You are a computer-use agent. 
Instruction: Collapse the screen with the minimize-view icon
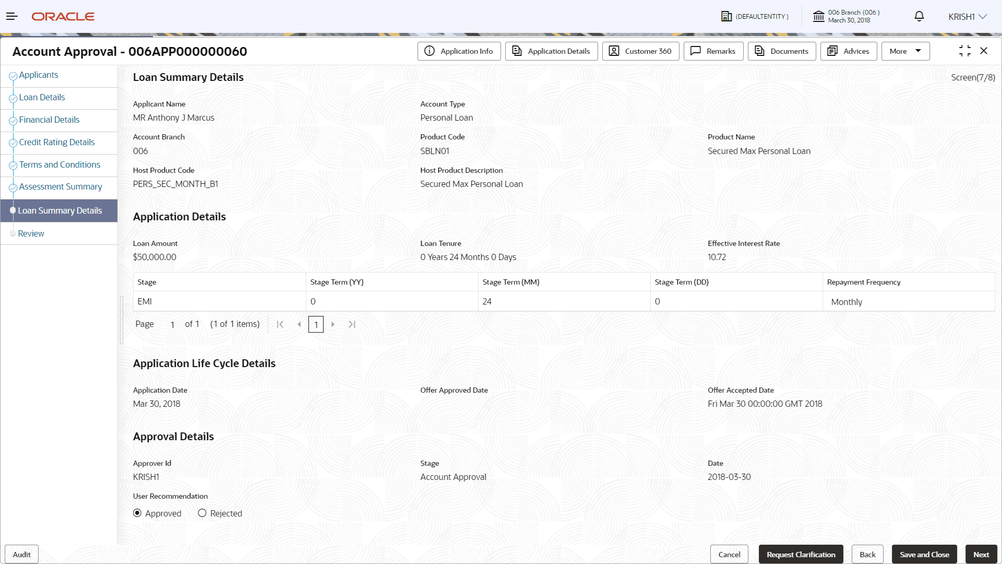coord(964,51)
